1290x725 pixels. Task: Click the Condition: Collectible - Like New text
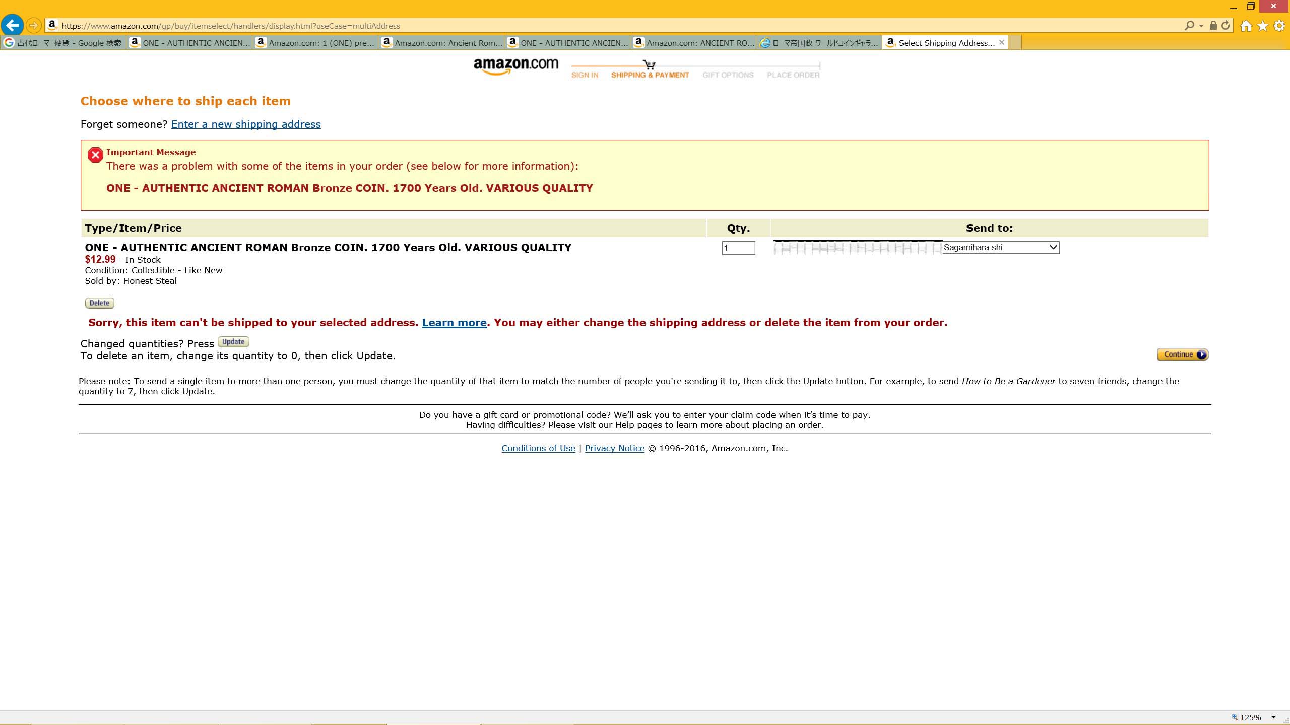(153, 270)
